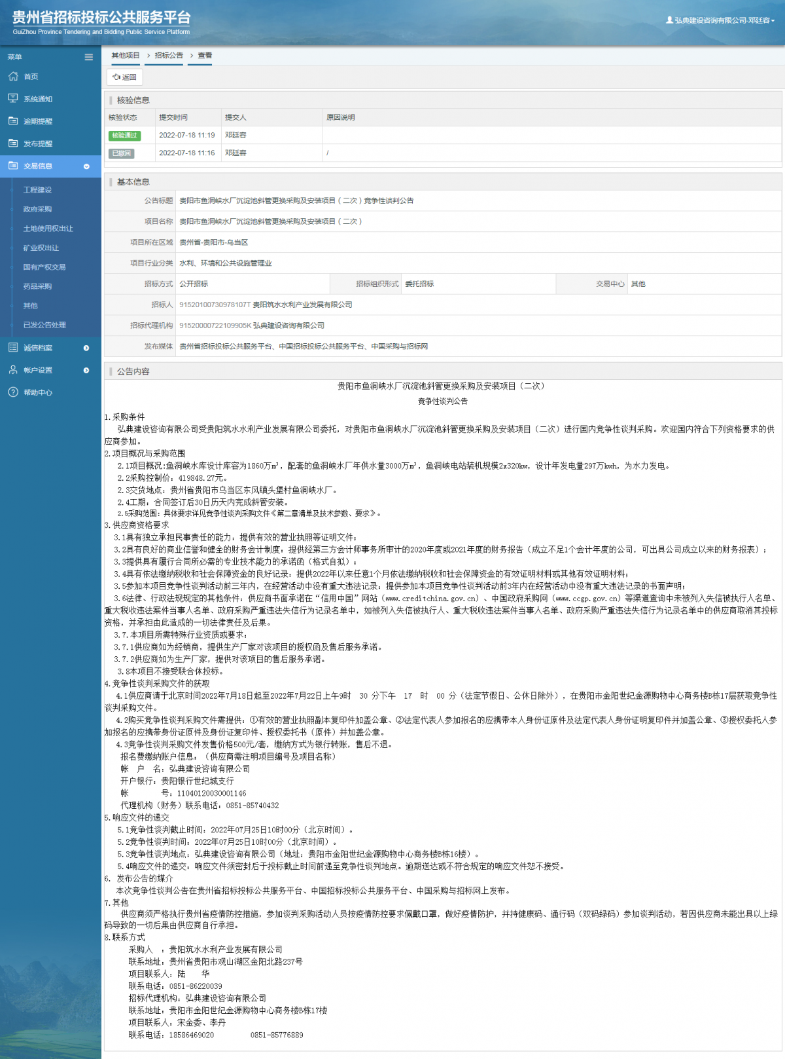Click the help center question mark icon
This screenshot has width=785, height=1059.
(x=13, y=392)
